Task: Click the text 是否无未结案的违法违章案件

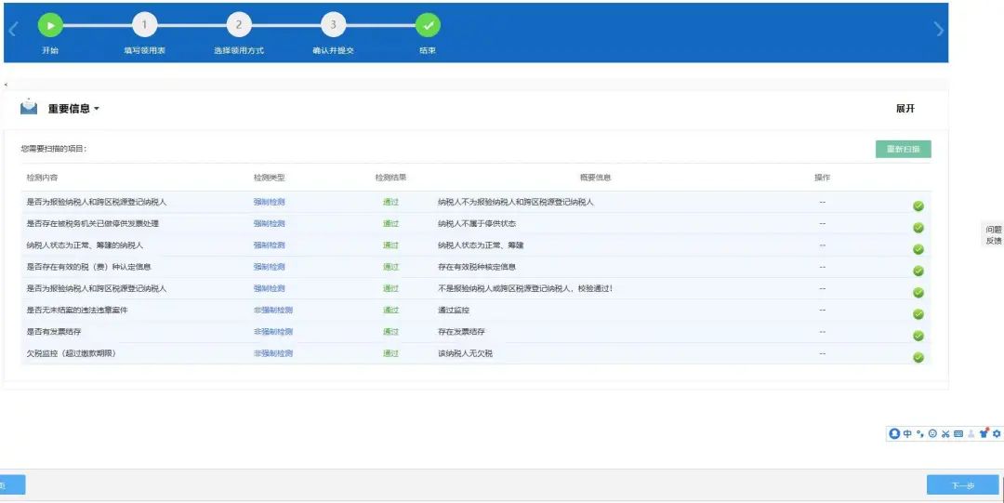Action: [x=77, y=311]
